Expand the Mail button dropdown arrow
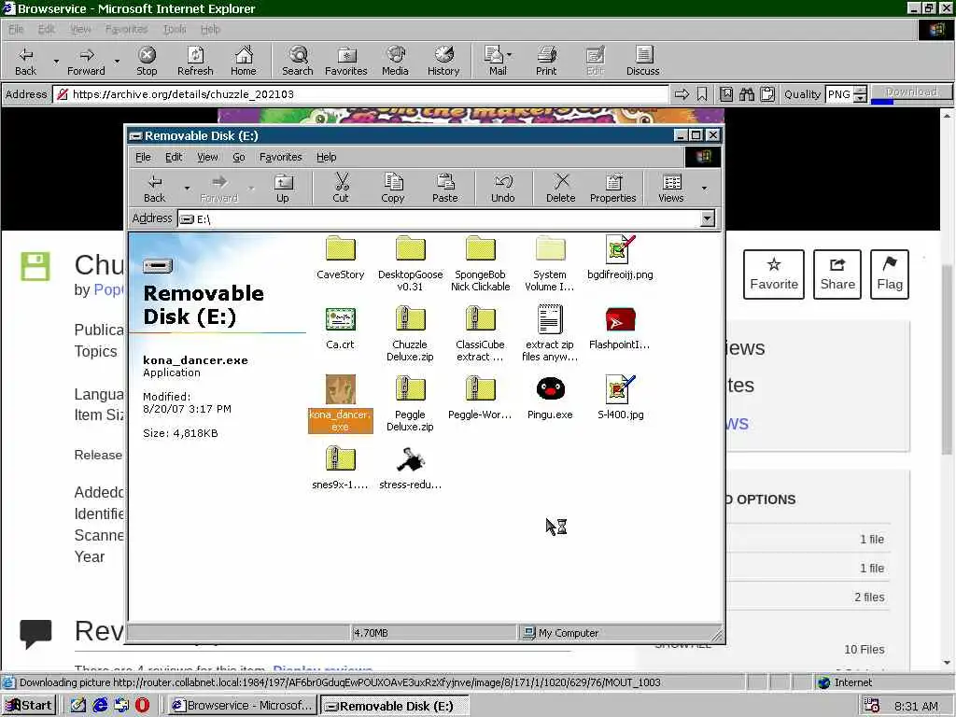The width and height of the screenshot is (956, 717). click(x=509, y=55)
